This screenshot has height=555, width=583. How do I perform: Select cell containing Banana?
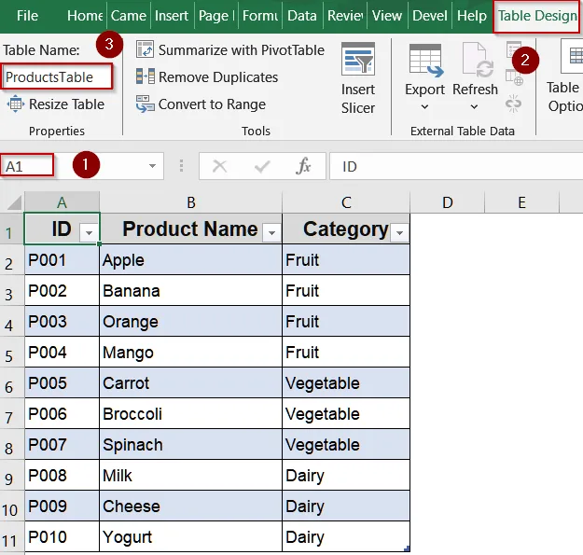[190, 291]
